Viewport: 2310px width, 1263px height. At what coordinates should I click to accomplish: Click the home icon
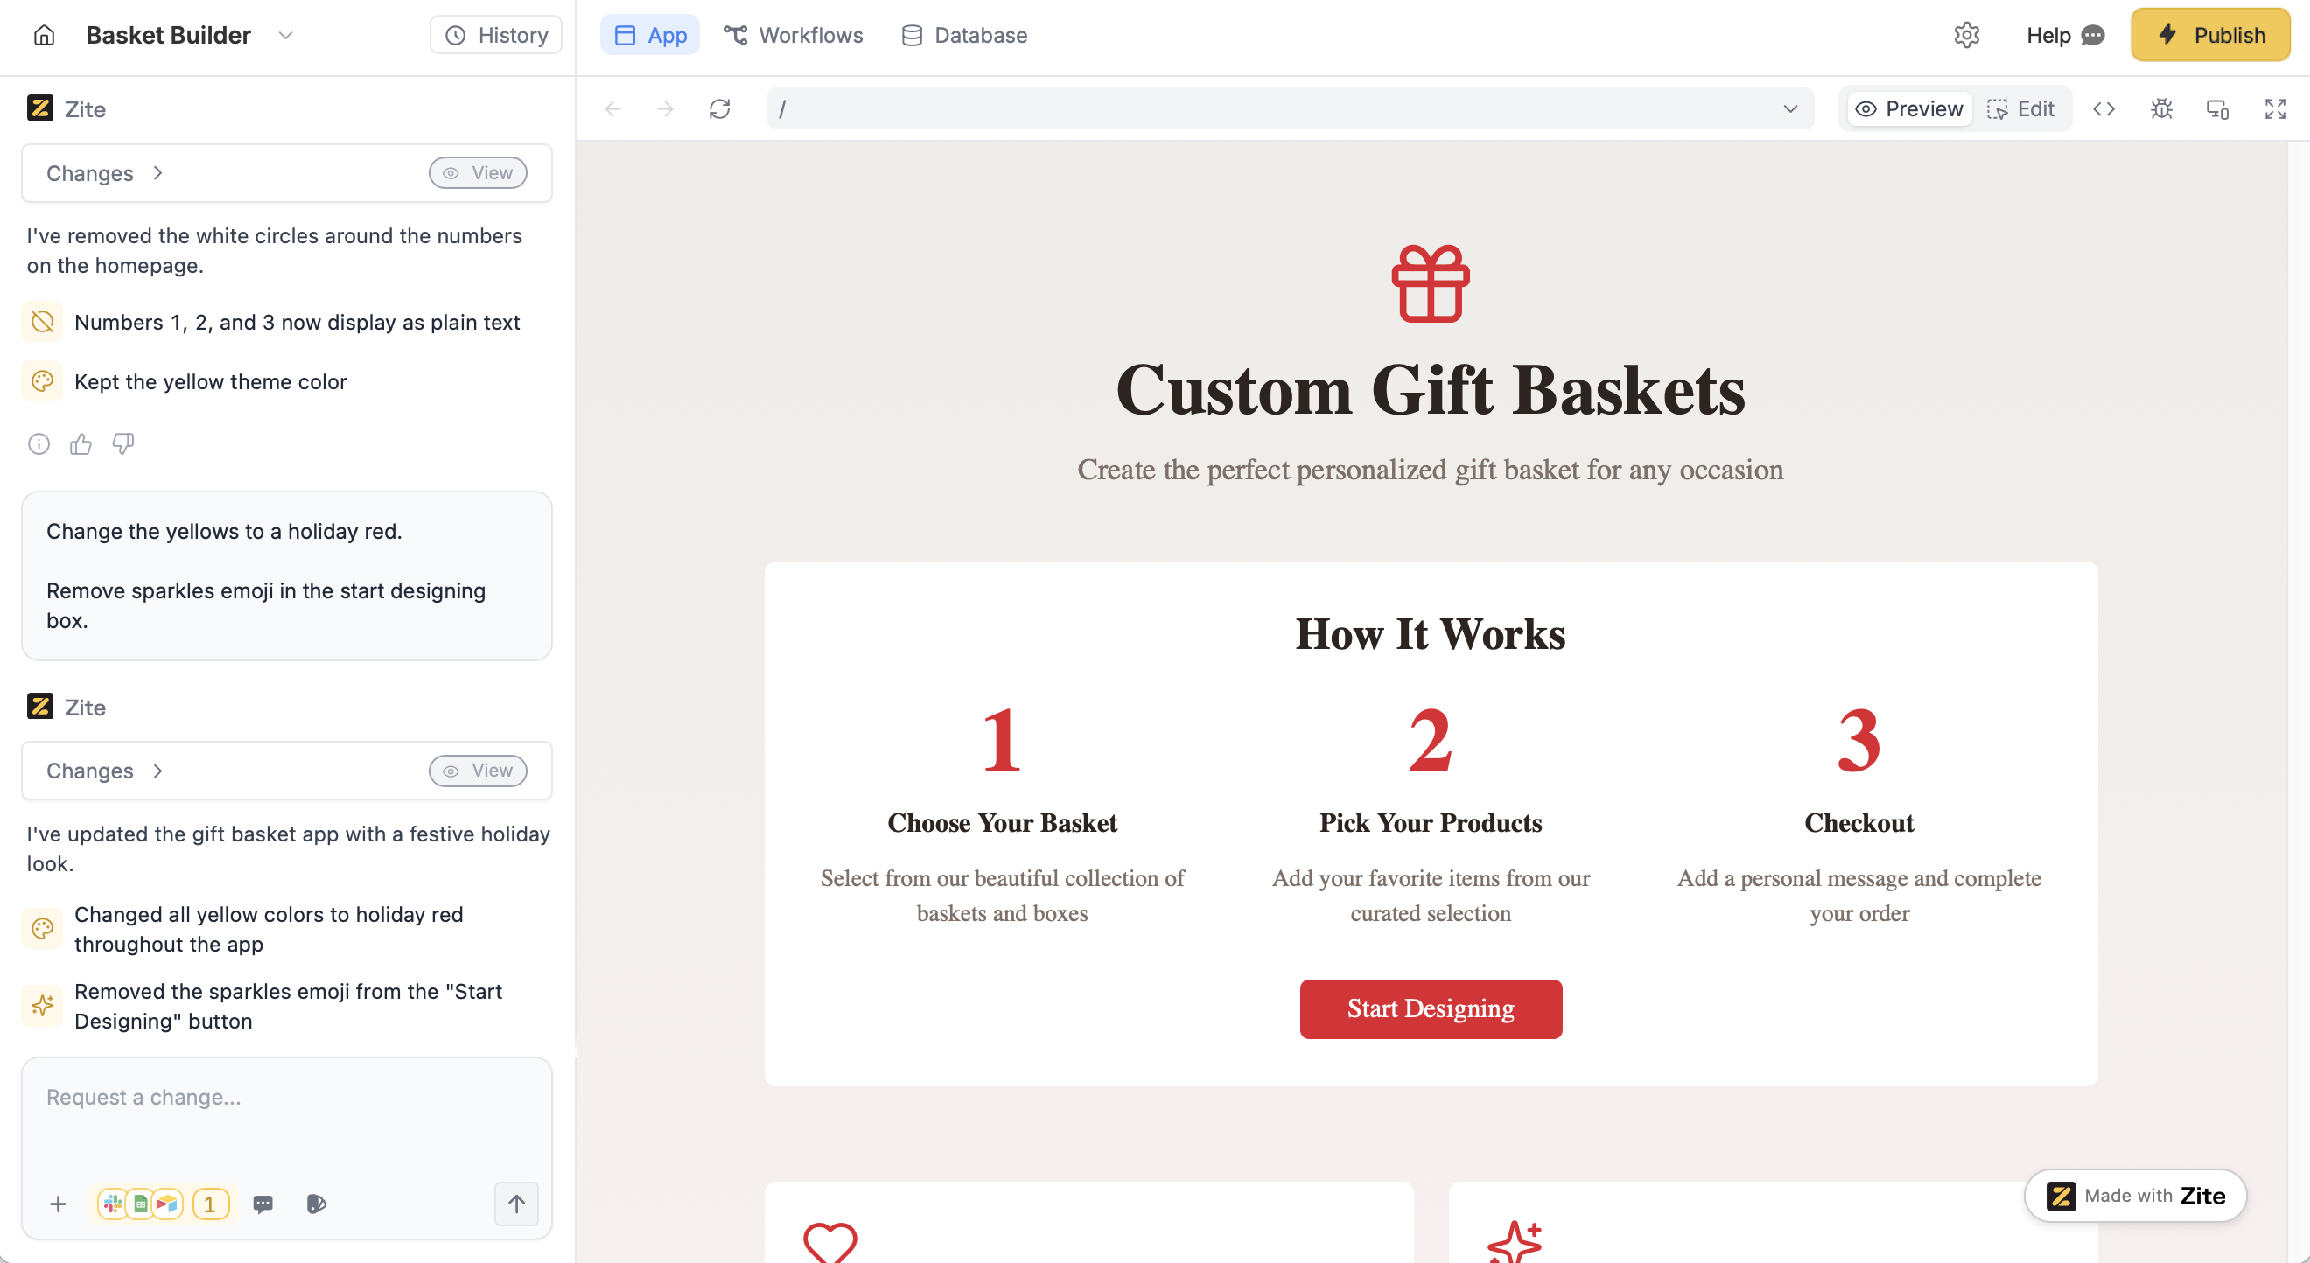(44, 35)
